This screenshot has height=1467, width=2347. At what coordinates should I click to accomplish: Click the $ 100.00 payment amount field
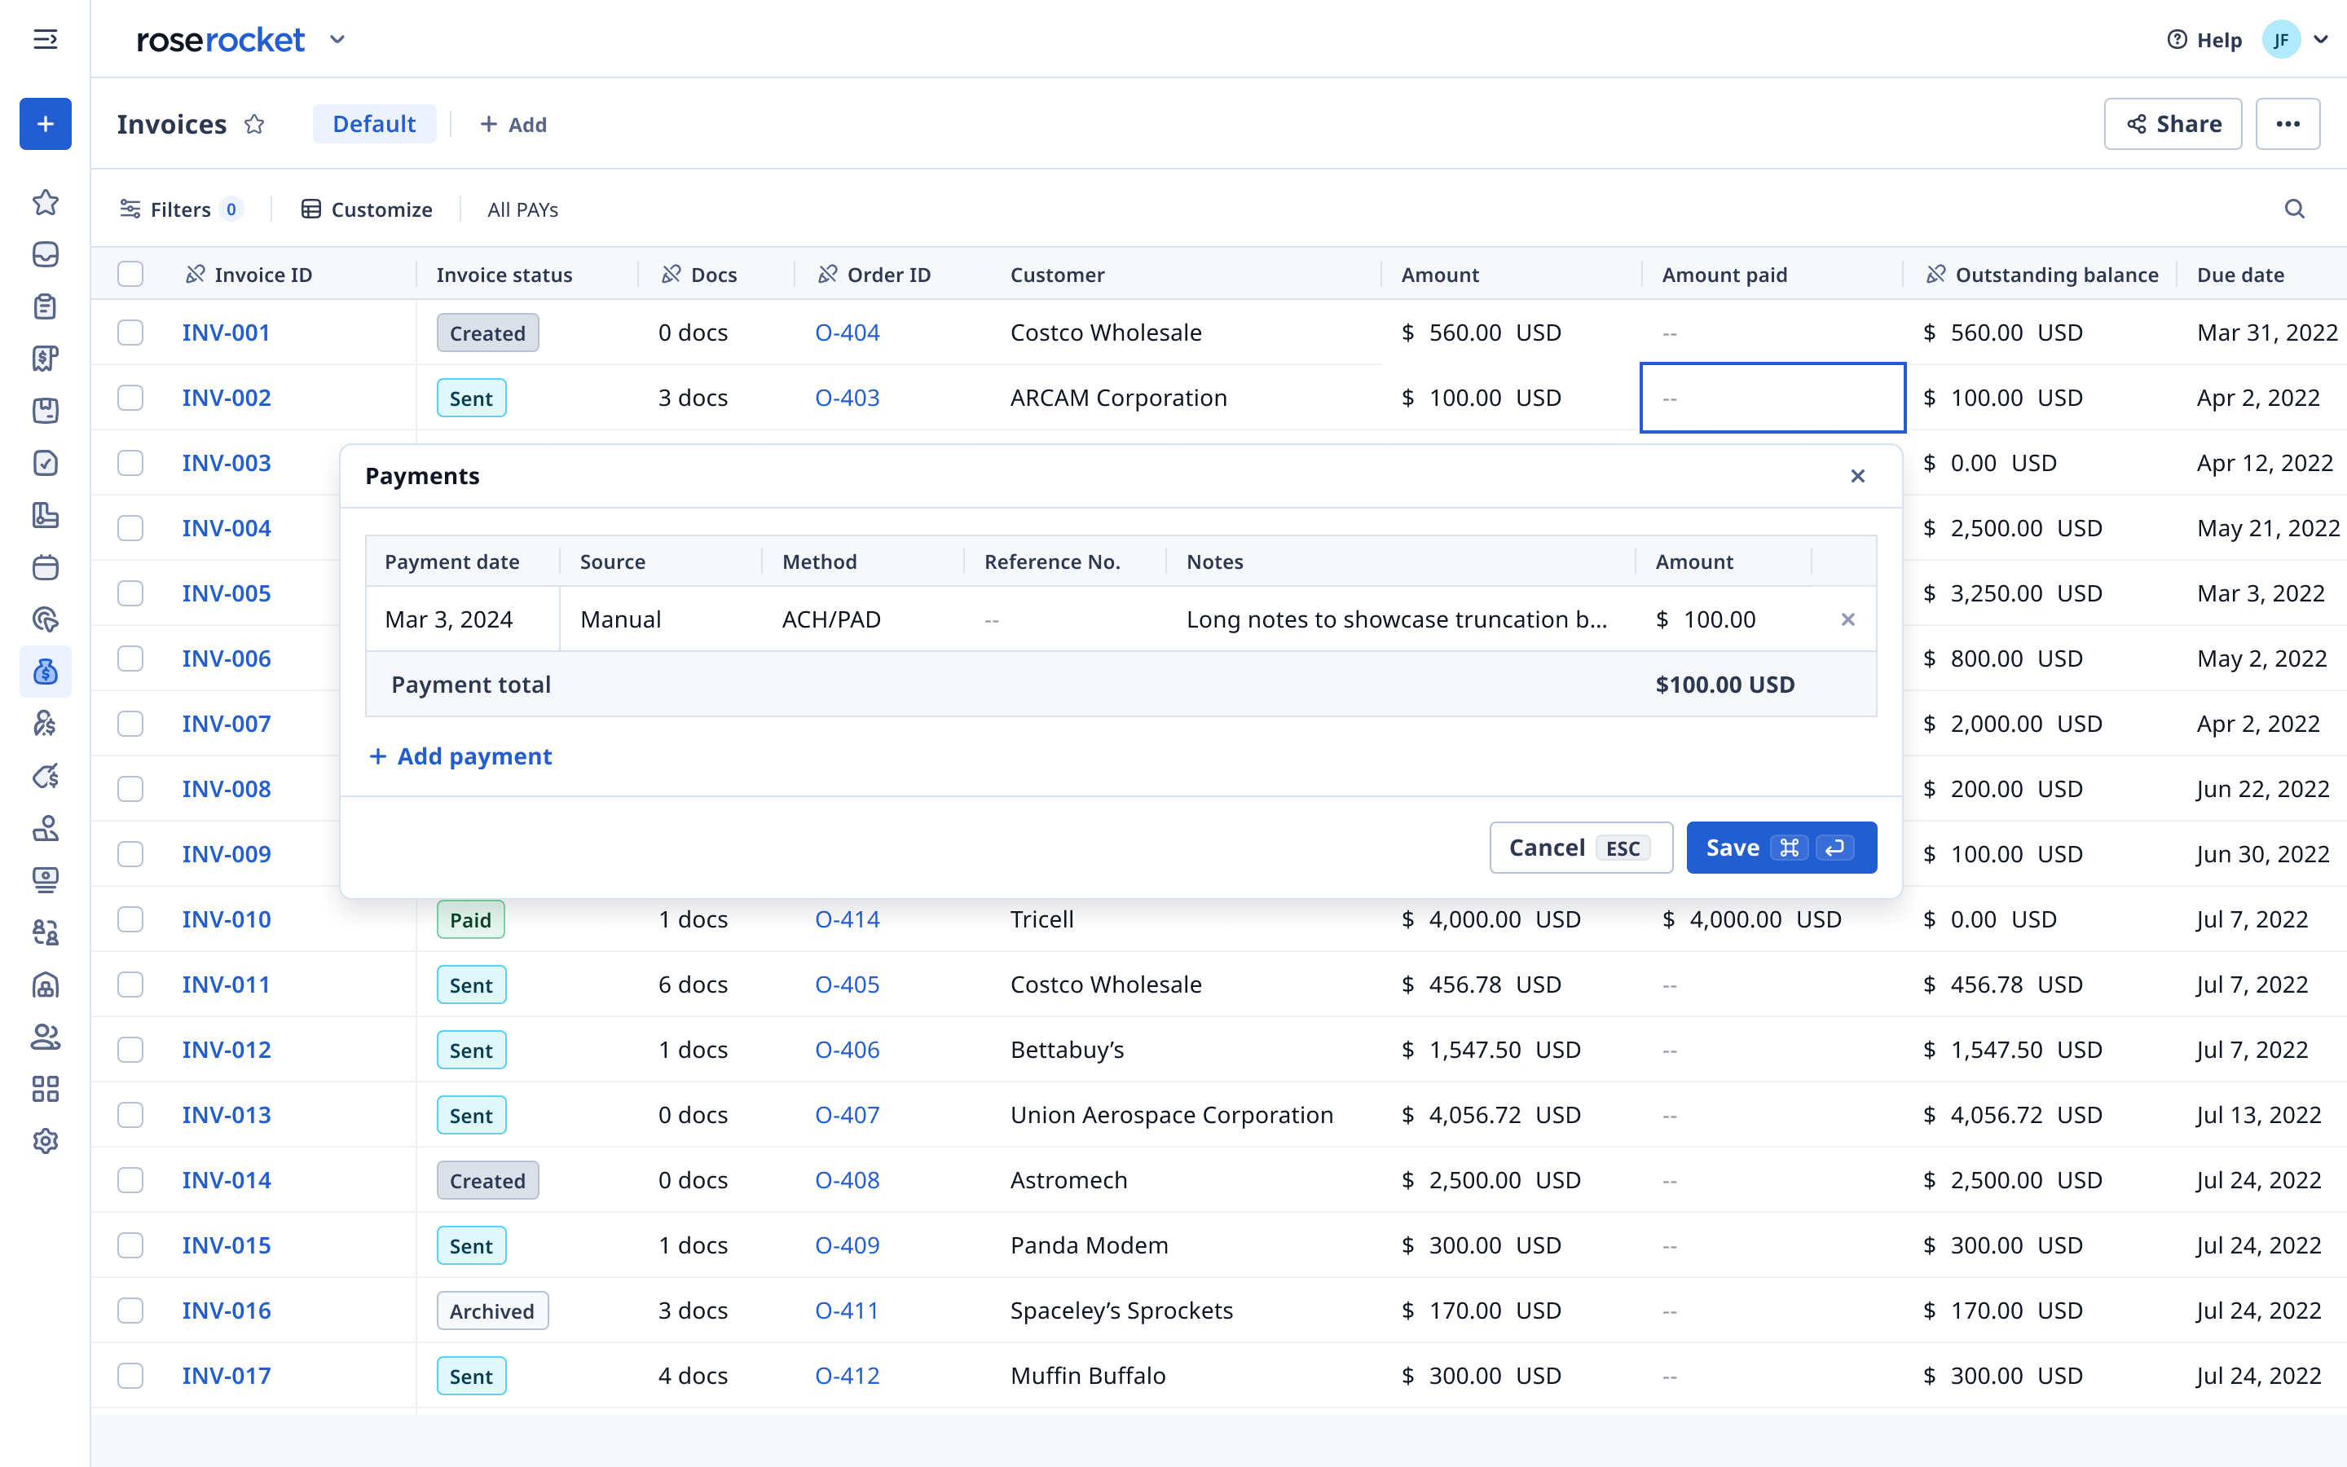click(x=1724, y=619)
